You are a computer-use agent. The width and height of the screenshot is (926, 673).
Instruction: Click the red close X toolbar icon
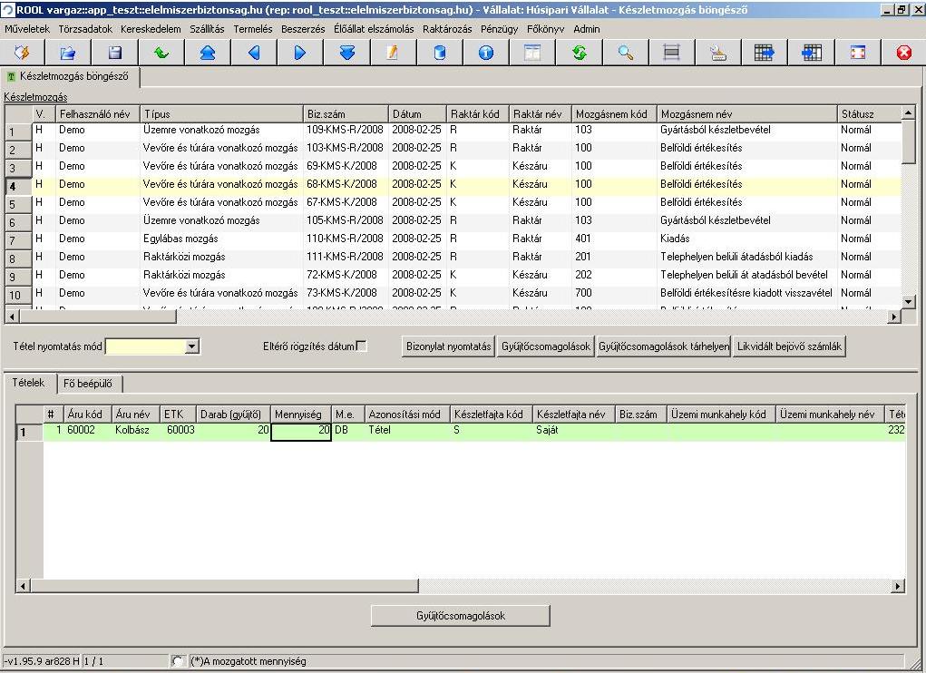(903, 53)
